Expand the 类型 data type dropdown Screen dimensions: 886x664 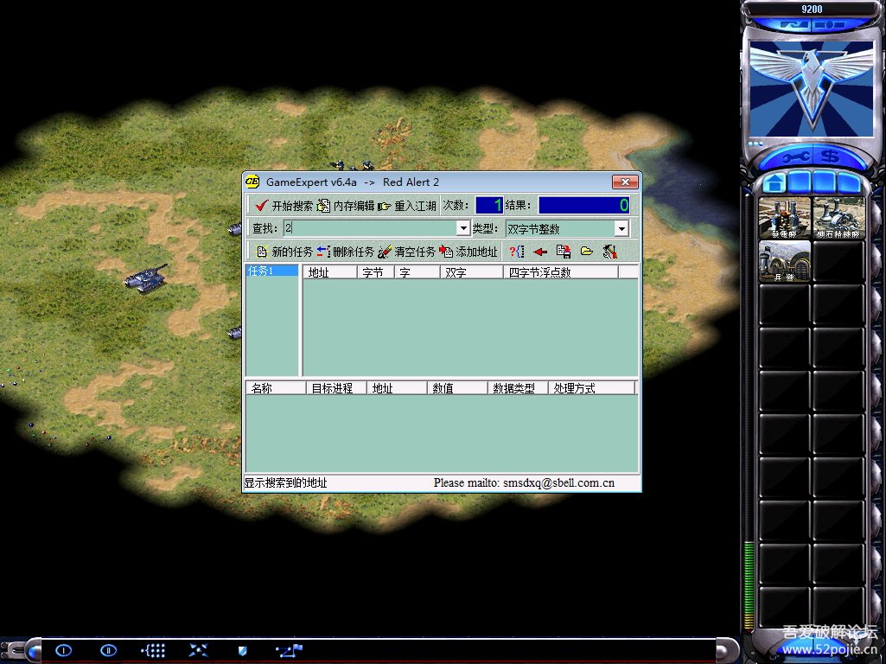tap(621, 228)
